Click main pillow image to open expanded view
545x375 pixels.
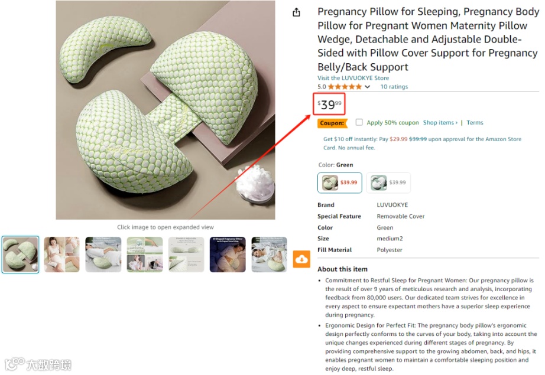tap(166, 110)
